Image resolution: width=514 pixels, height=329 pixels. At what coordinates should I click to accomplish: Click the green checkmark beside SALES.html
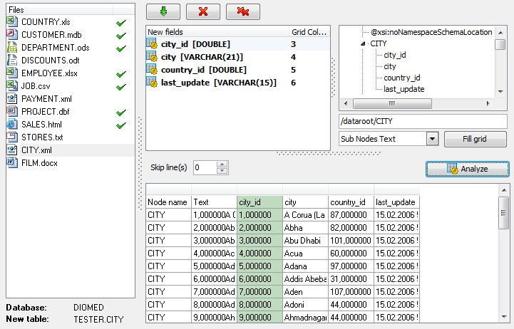click(120, 125)
